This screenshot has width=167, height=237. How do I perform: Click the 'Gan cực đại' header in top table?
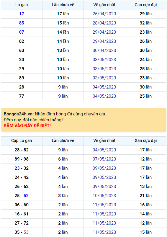146,5
